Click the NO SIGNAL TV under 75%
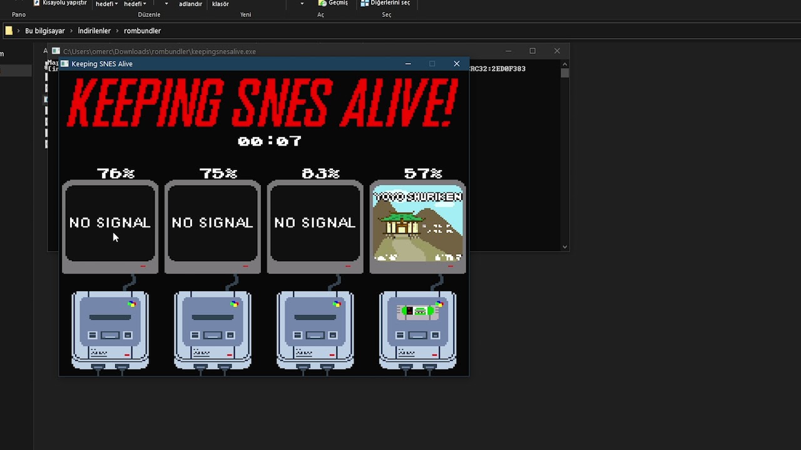Screen dimensions: 801x450 [x=212, y=226]
